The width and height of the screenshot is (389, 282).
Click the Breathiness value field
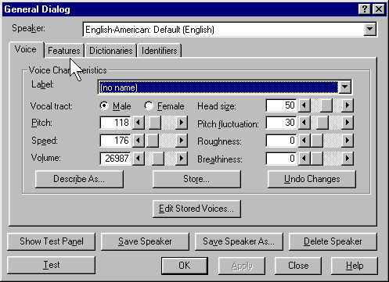click(x=281, y=159)
